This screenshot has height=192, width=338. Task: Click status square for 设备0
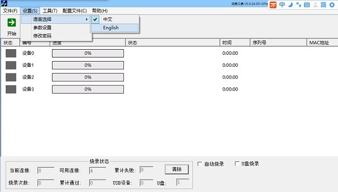(11, 53)
